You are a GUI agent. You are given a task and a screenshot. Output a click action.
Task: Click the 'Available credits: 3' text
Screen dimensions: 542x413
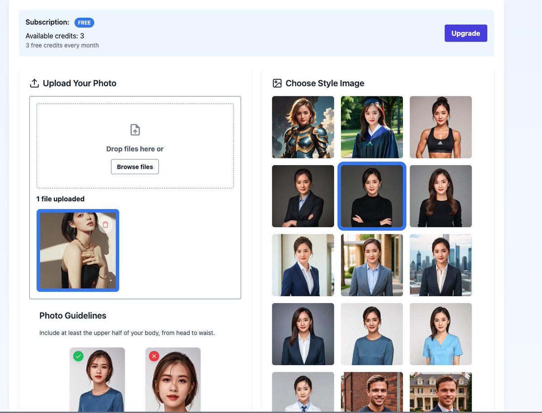(55, 36)
